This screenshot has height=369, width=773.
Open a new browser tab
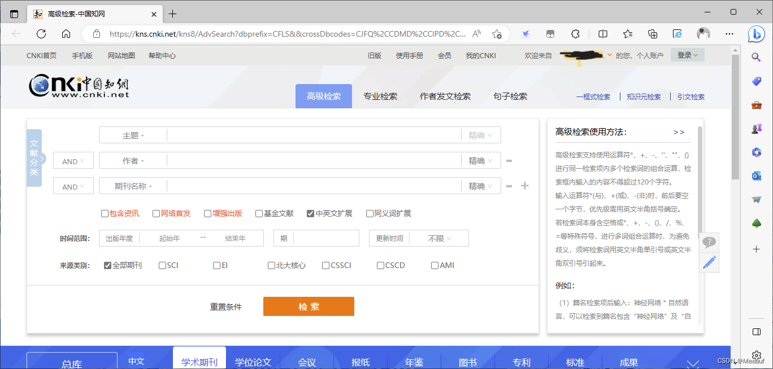(173, 14)
